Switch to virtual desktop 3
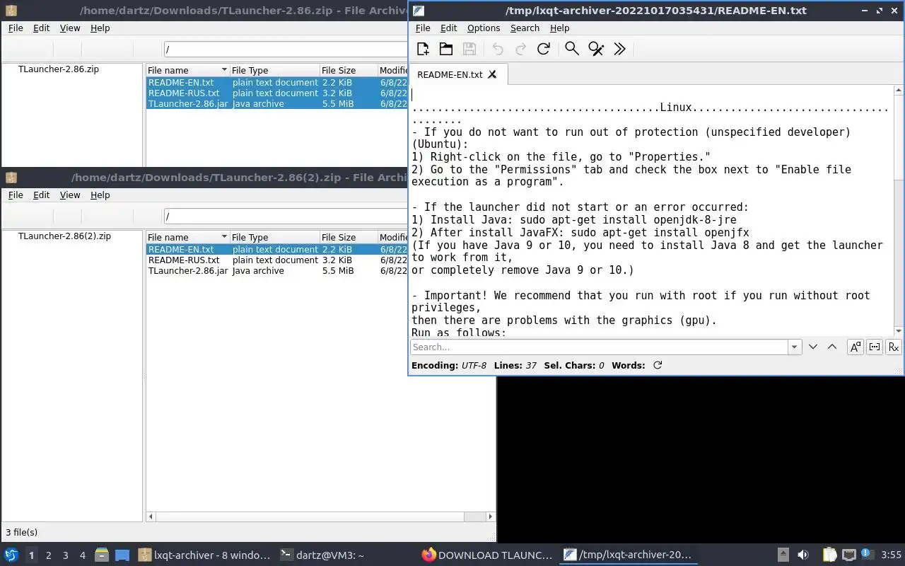Viewport: 905px width, 566px height. (x=65, y=555)
